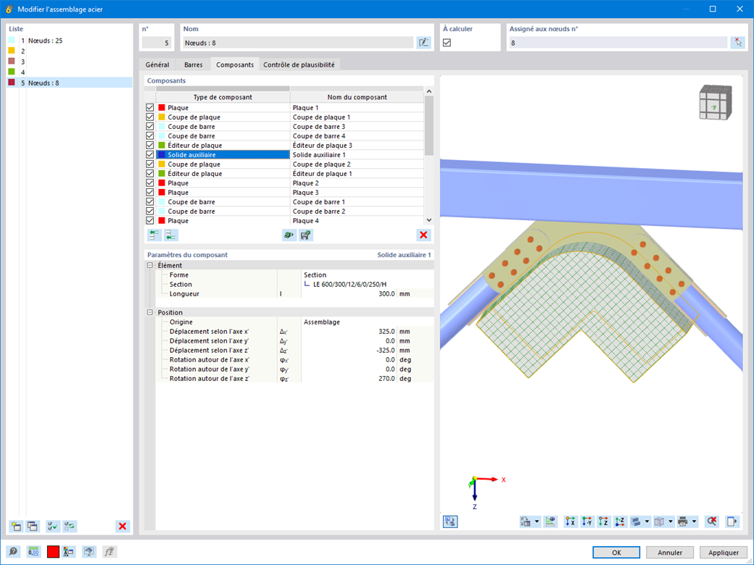This screenshot has width=754, height=565.
Task: Select list item 5 Nœuds : 8
Action: 70,83
